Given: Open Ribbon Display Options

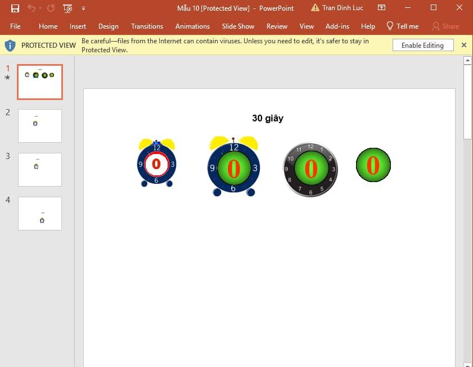Looking at the screenshot, I should pos(381,7).
